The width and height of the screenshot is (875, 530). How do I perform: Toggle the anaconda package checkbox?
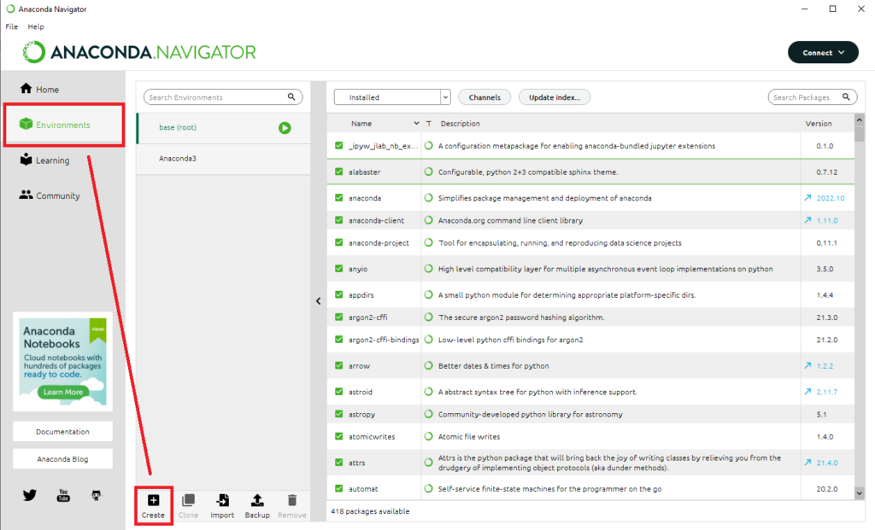[338, 198]
